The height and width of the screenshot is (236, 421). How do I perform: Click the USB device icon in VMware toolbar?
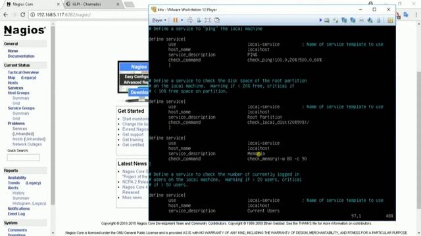(x=379, y=20)
